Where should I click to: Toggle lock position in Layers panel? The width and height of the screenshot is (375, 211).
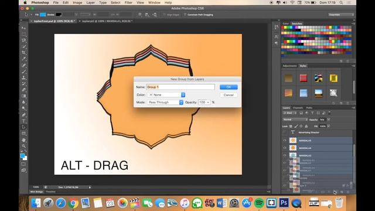click(301, 126)
